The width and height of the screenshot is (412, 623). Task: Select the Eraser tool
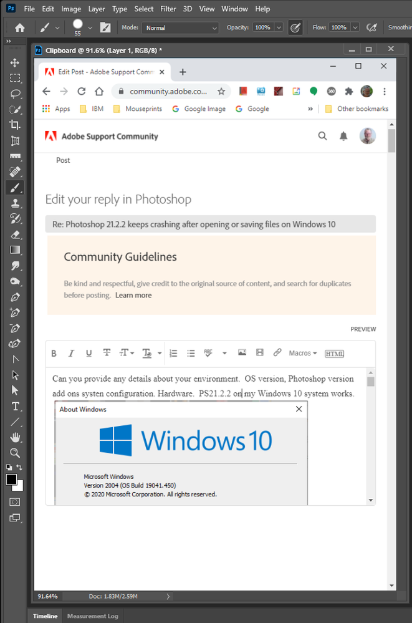tap(15, 234)
